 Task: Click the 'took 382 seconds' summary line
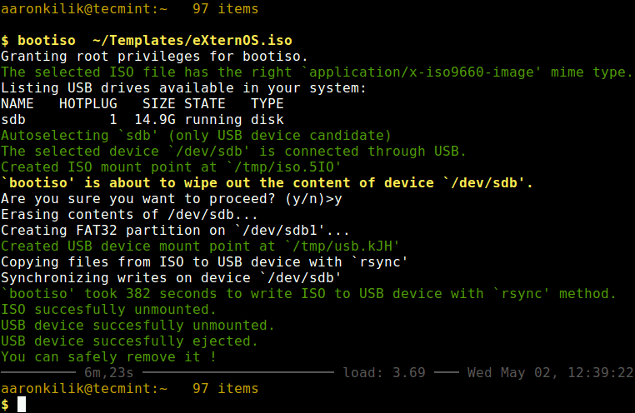pos(308,293)
